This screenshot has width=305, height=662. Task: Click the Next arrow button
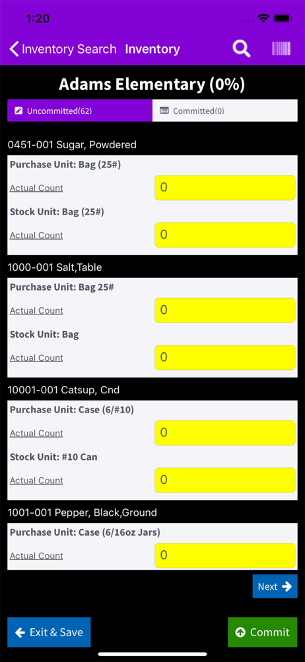[x=275, y=587]
